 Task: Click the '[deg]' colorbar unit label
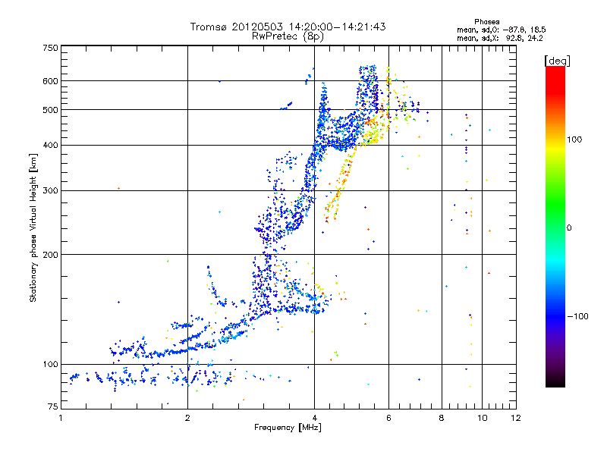(557, 61)
